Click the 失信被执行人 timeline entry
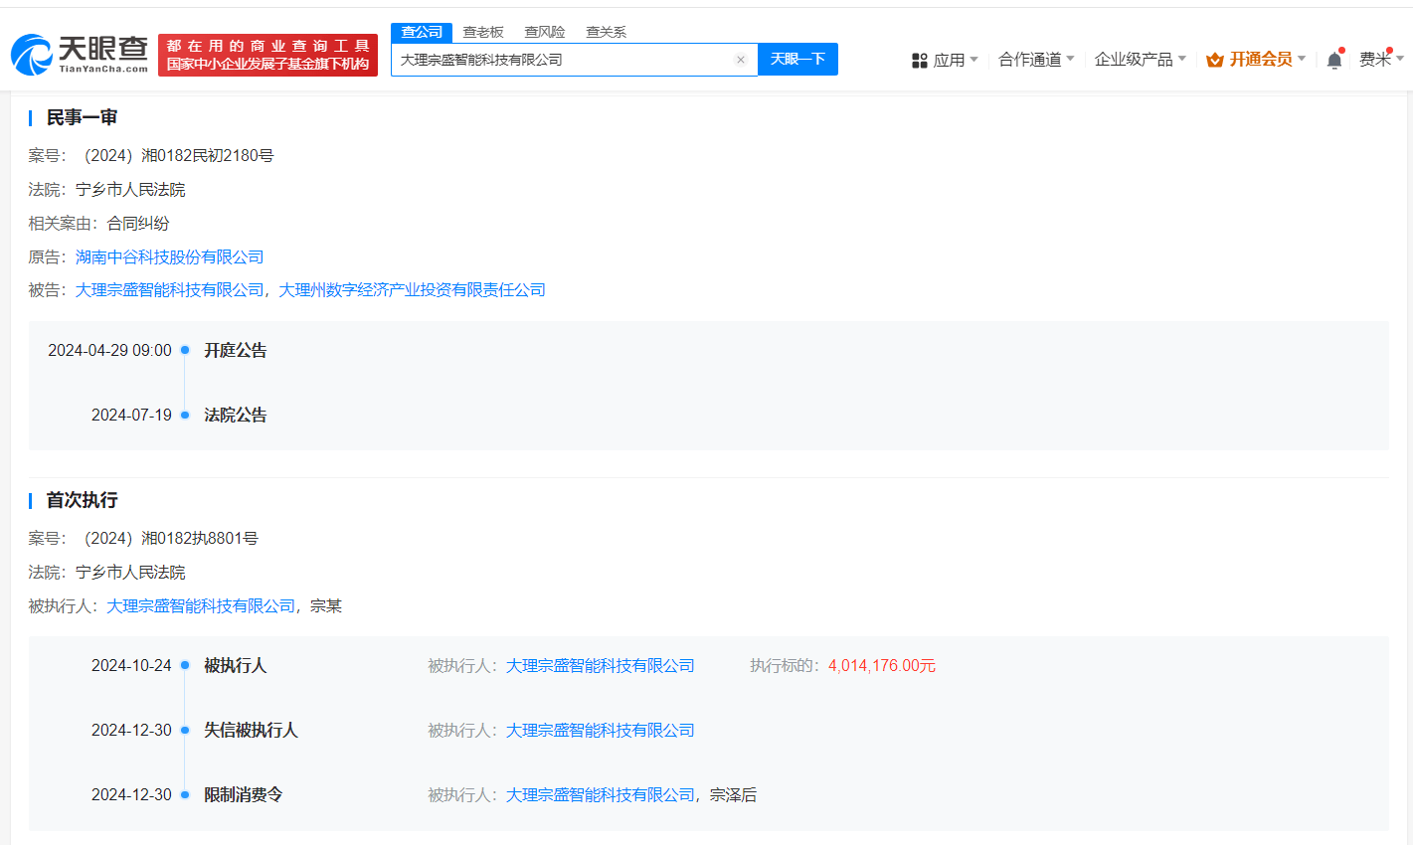 [x=251, y=730]
